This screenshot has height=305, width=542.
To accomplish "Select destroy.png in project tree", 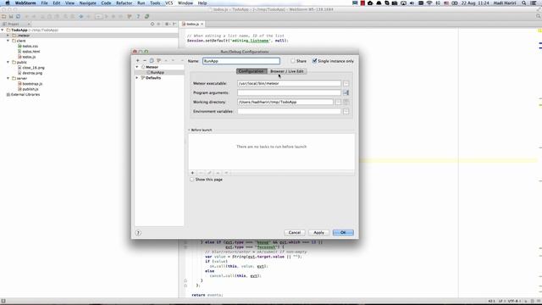I will point(32,73).
